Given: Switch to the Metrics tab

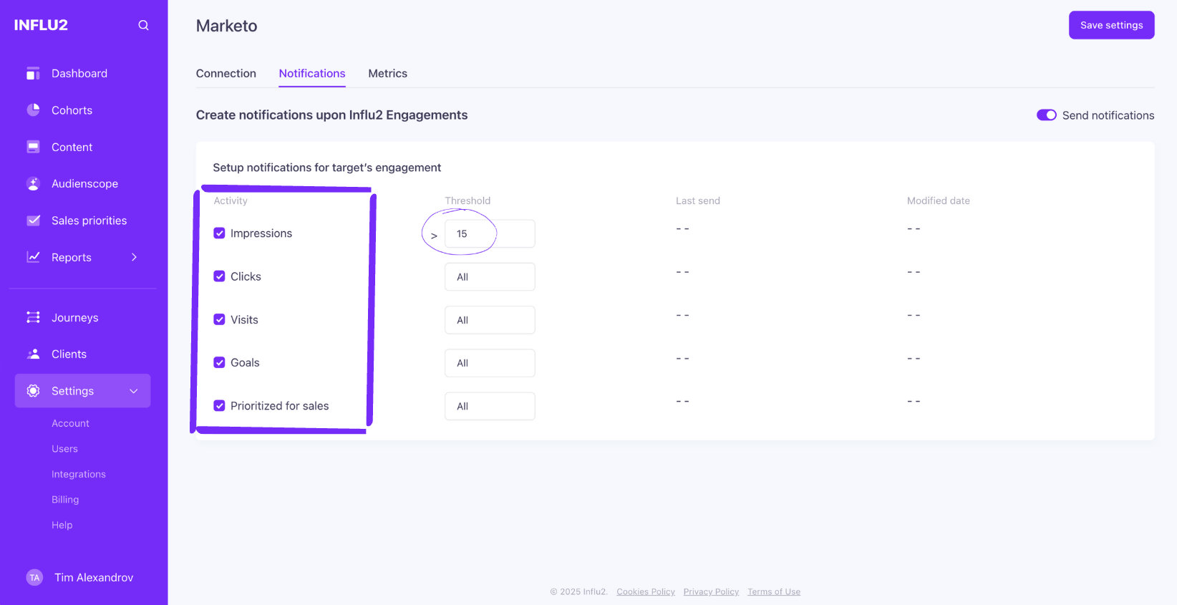Looking at the screenshot, I should (x=387, y=74).
